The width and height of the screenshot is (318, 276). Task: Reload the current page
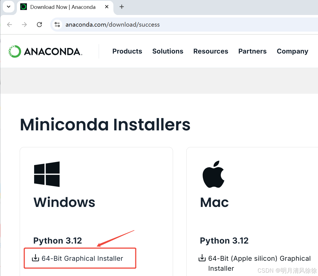(39, 25)
